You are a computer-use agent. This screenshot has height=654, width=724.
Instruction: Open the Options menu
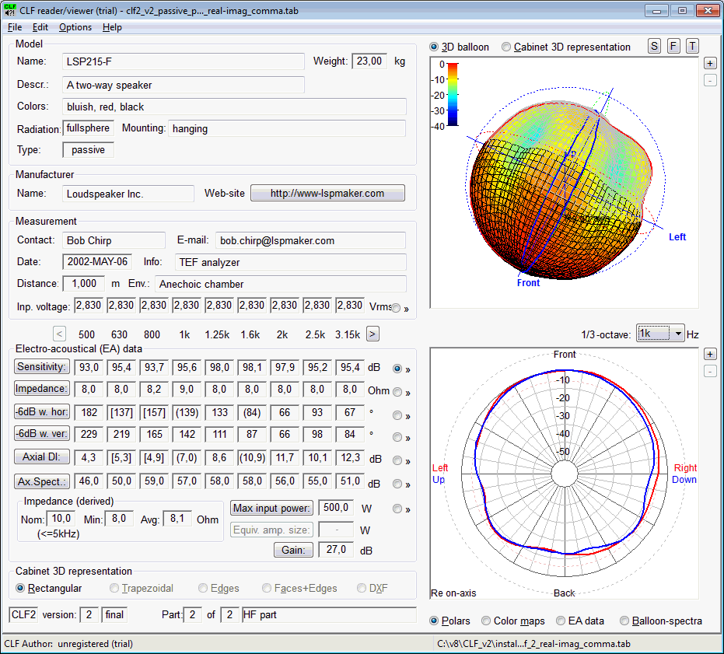(x=75, y=27)
